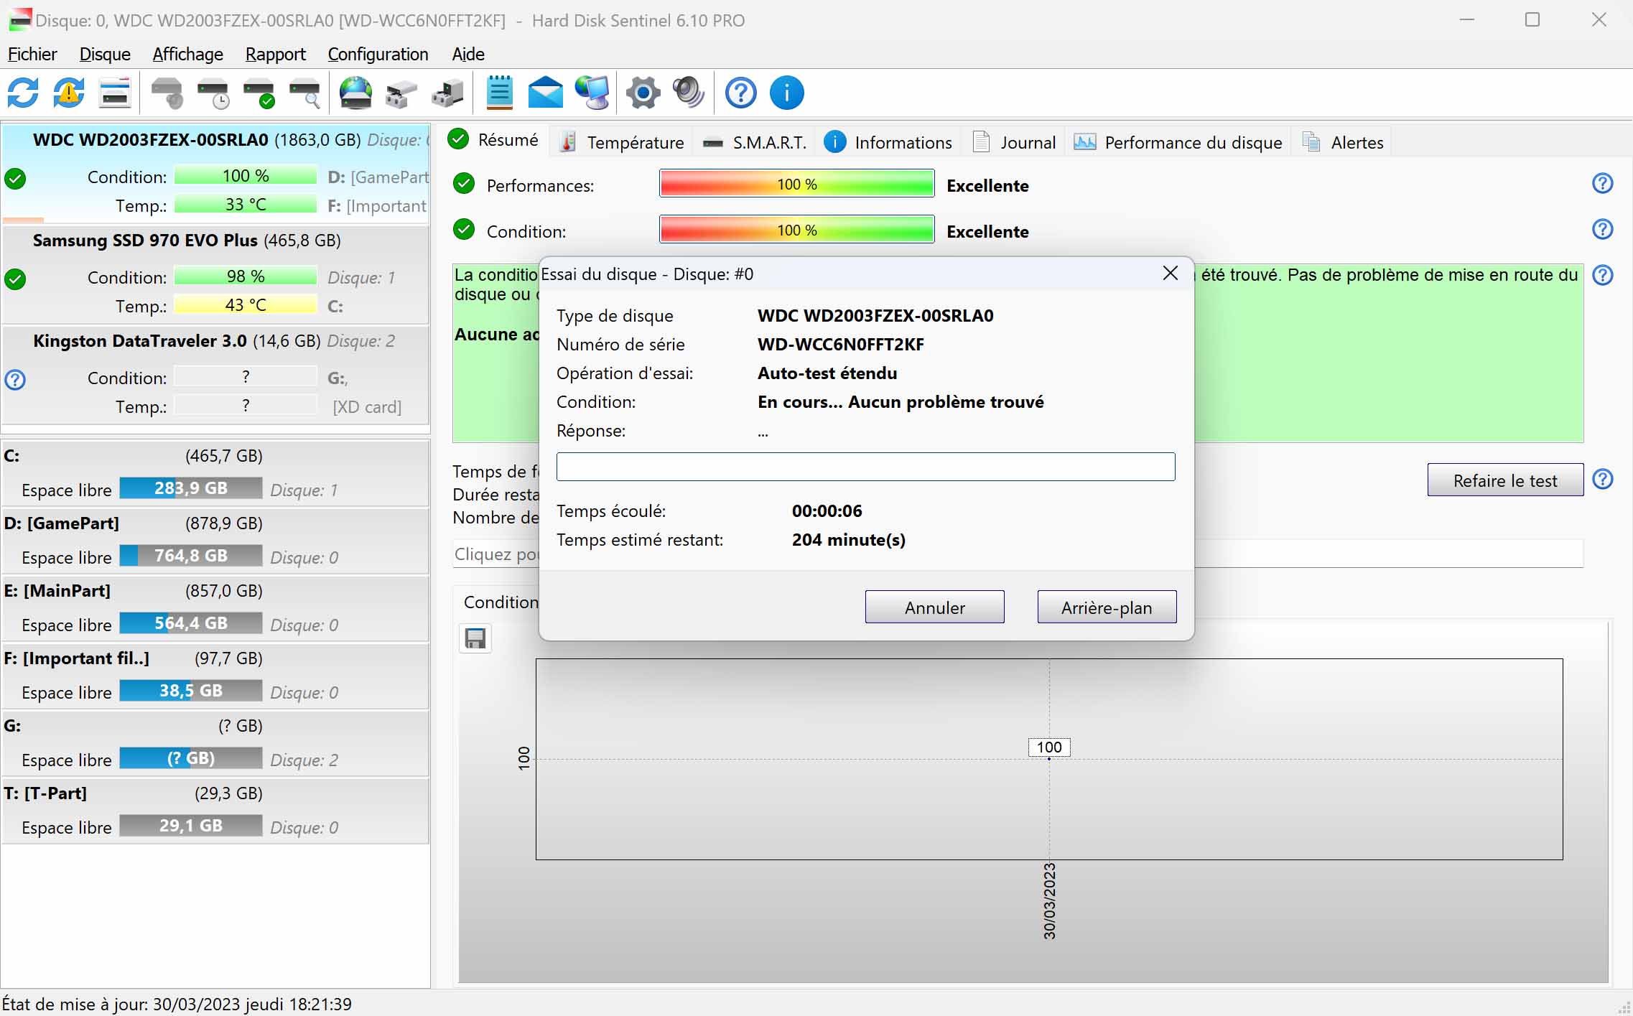Image resolution: width=1633 pixels, height=1016 pixels.
Task: Open the Rapport menu
Action: pyautogui.click(x=275, y=55)
